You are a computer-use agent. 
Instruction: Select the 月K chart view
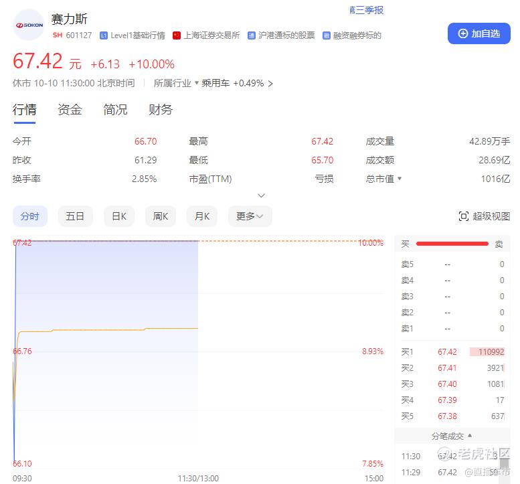(x=202, y=216)
